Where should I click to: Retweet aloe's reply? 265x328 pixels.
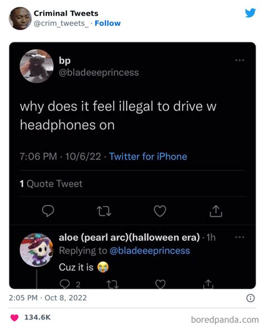112,284
